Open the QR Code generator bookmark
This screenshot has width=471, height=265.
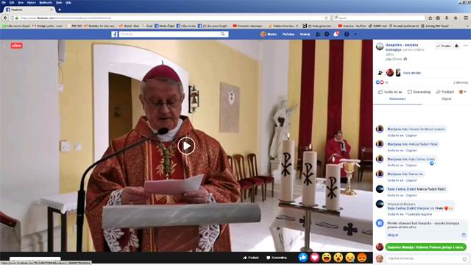click(317, 26)
